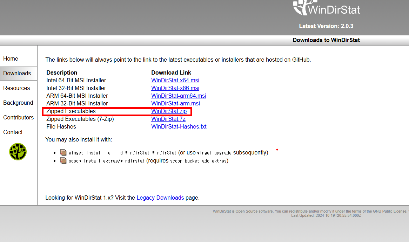Download WinDirStat-x86.msi installer
Screen dimensions: 409x242
175,88
